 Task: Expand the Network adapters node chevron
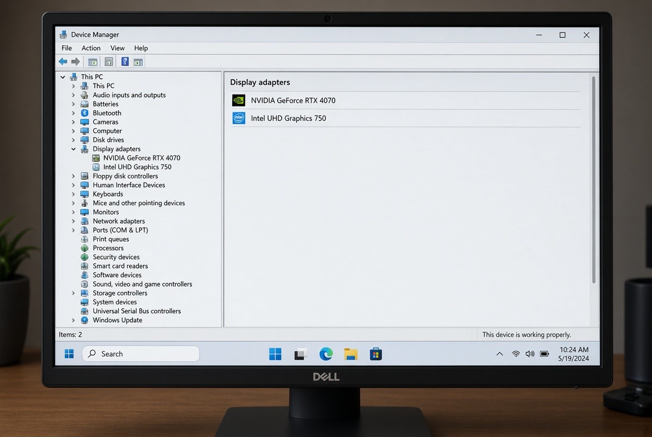point(74,221)
